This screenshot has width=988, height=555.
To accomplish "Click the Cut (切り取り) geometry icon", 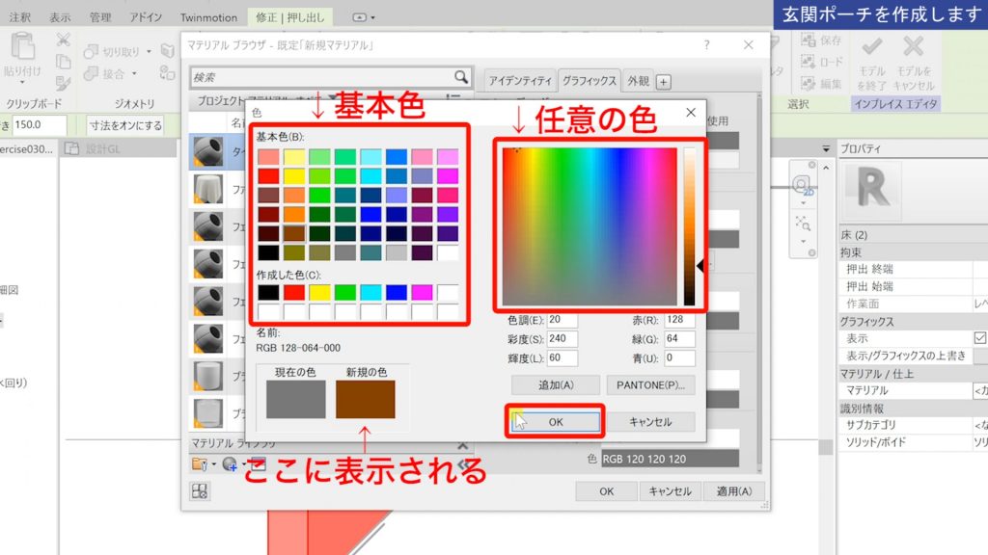I will click(93, 49).
